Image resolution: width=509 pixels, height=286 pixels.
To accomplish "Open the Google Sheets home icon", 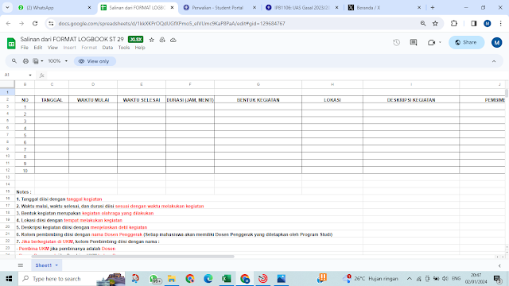I will tap(11, 43).
